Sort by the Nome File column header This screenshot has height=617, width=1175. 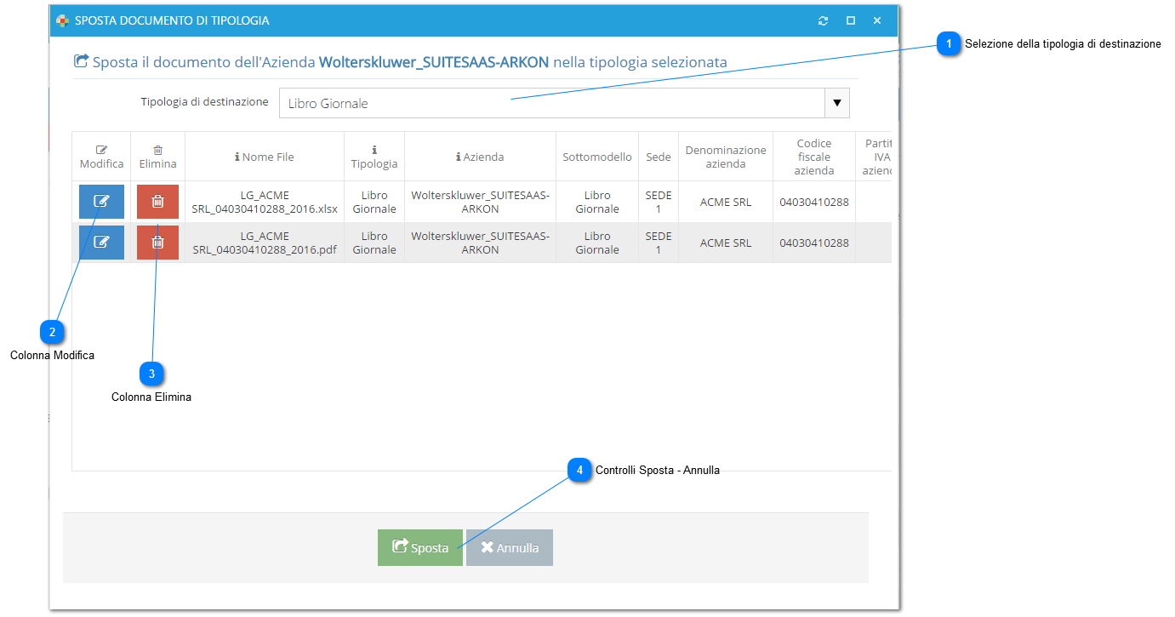pos(265,157)
